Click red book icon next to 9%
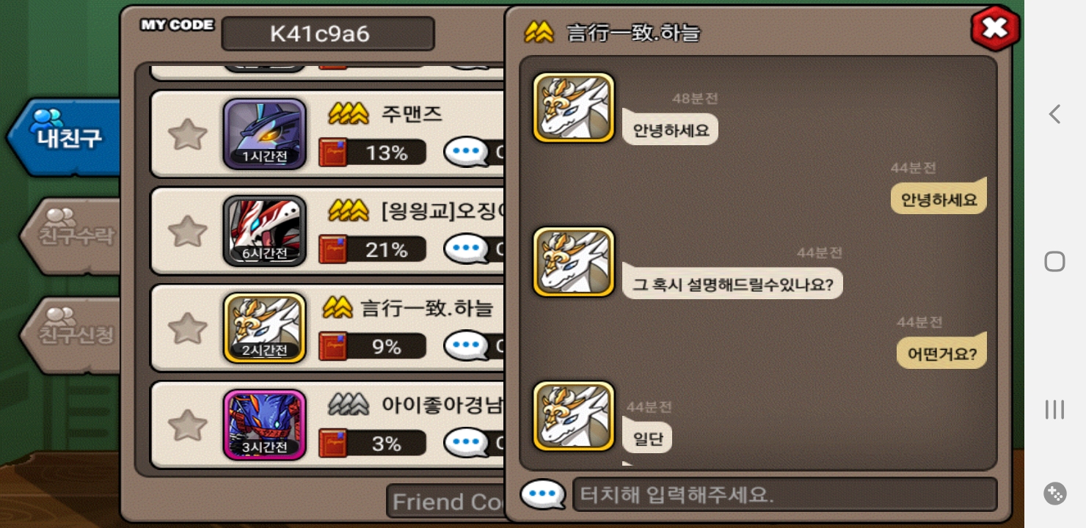The width and height of the screenshot is (1086, 528). (332, 346)
